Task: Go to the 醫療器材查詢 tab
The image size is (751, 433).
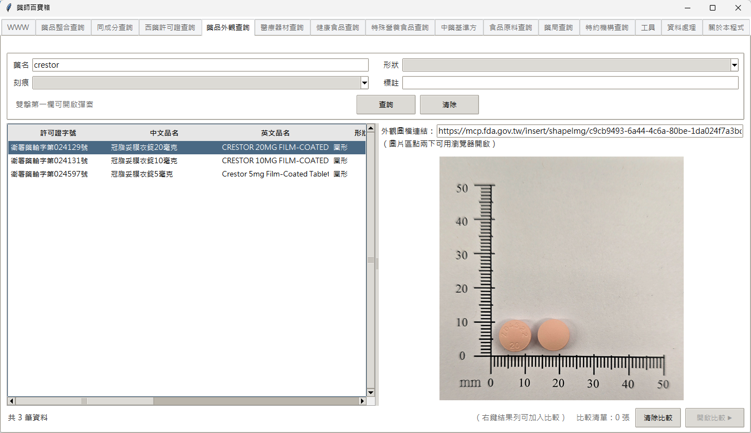Action: [x=282, y=27]
